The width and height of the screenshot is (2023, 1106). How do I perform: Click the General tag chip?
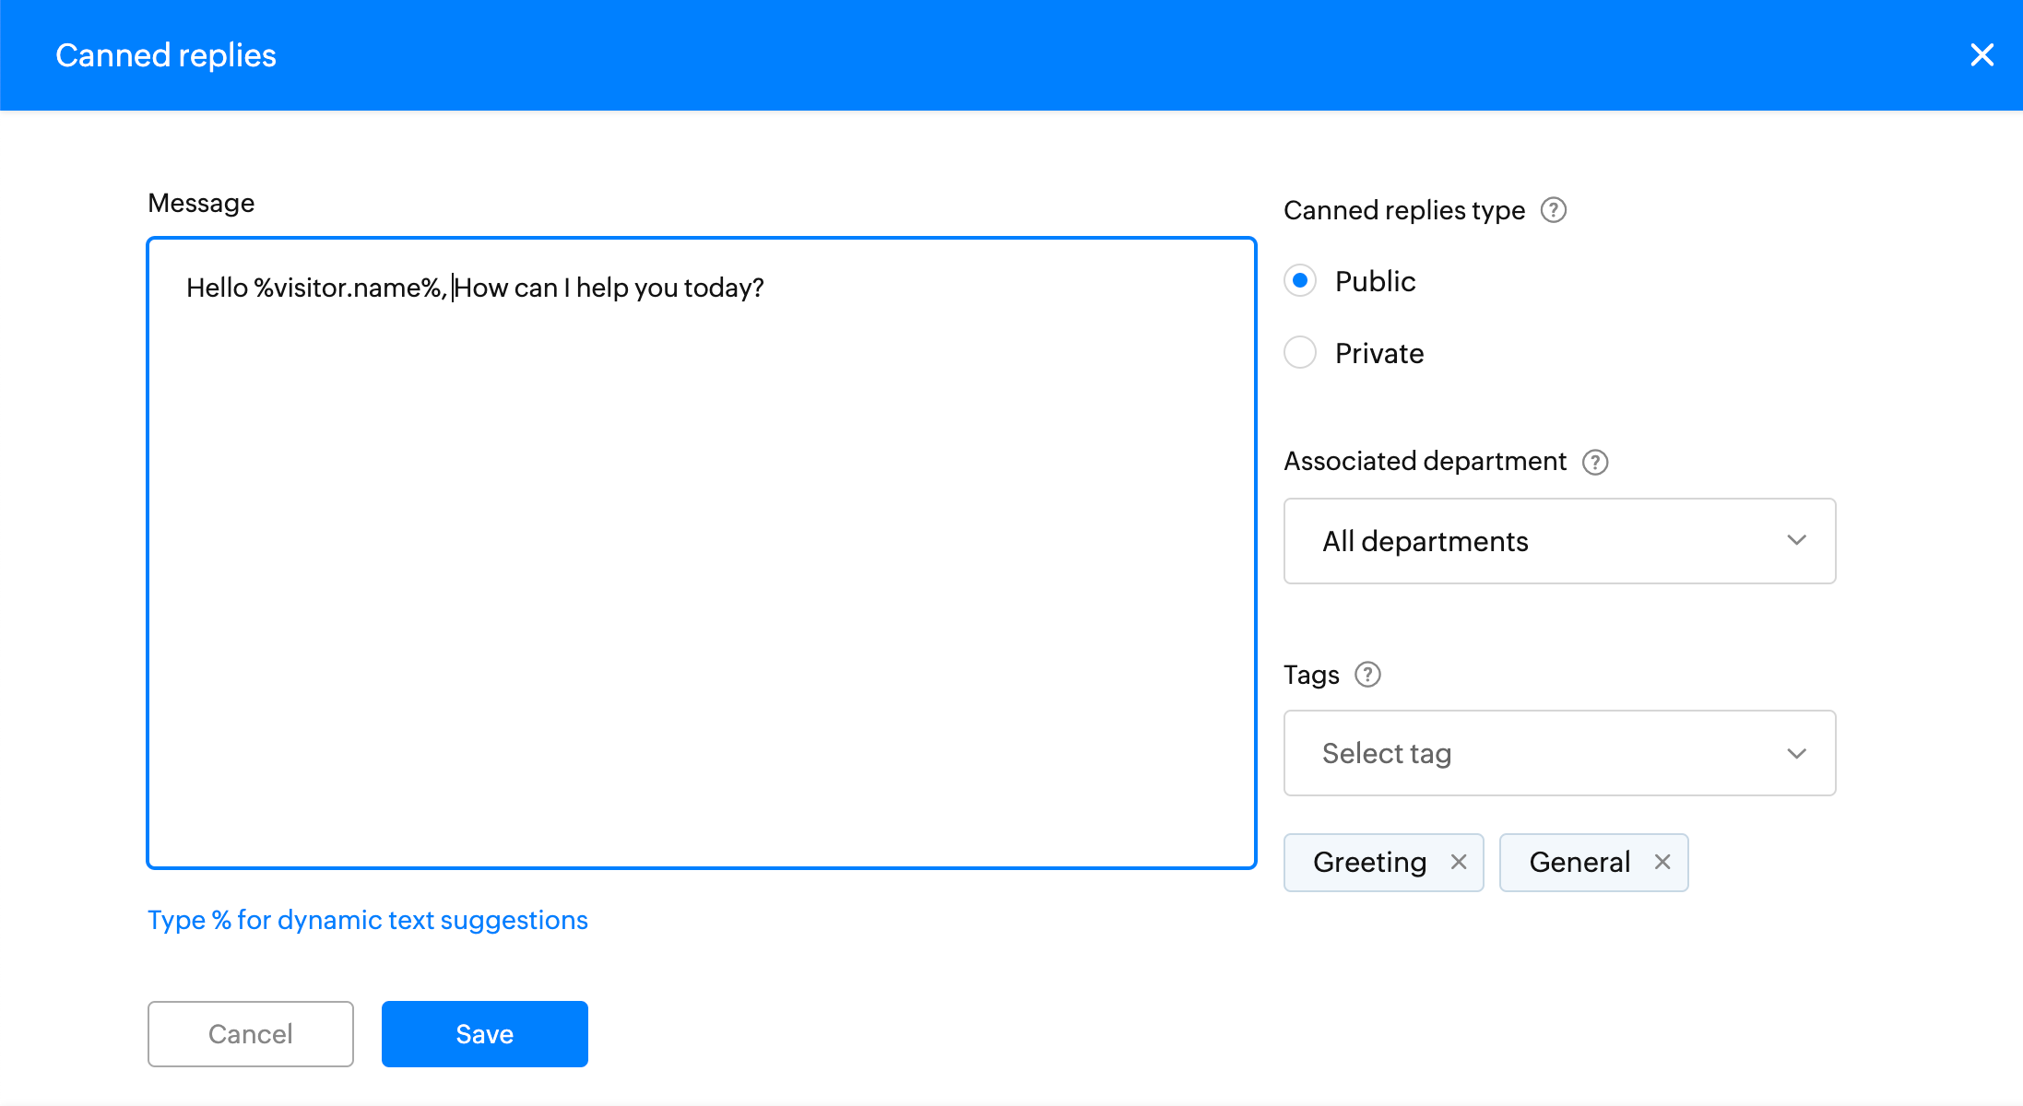pyautogui.click(x=1579, y=863)
